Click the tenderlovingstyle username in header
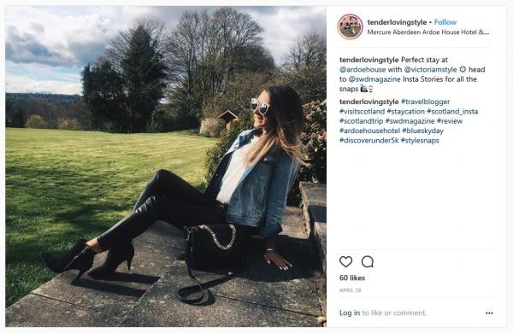Viewport: 513px width, 333px height. 397,22
